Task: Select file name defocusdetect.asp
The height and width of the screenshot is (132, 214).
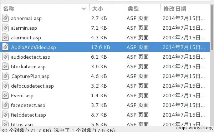Action: click(32, 86)
